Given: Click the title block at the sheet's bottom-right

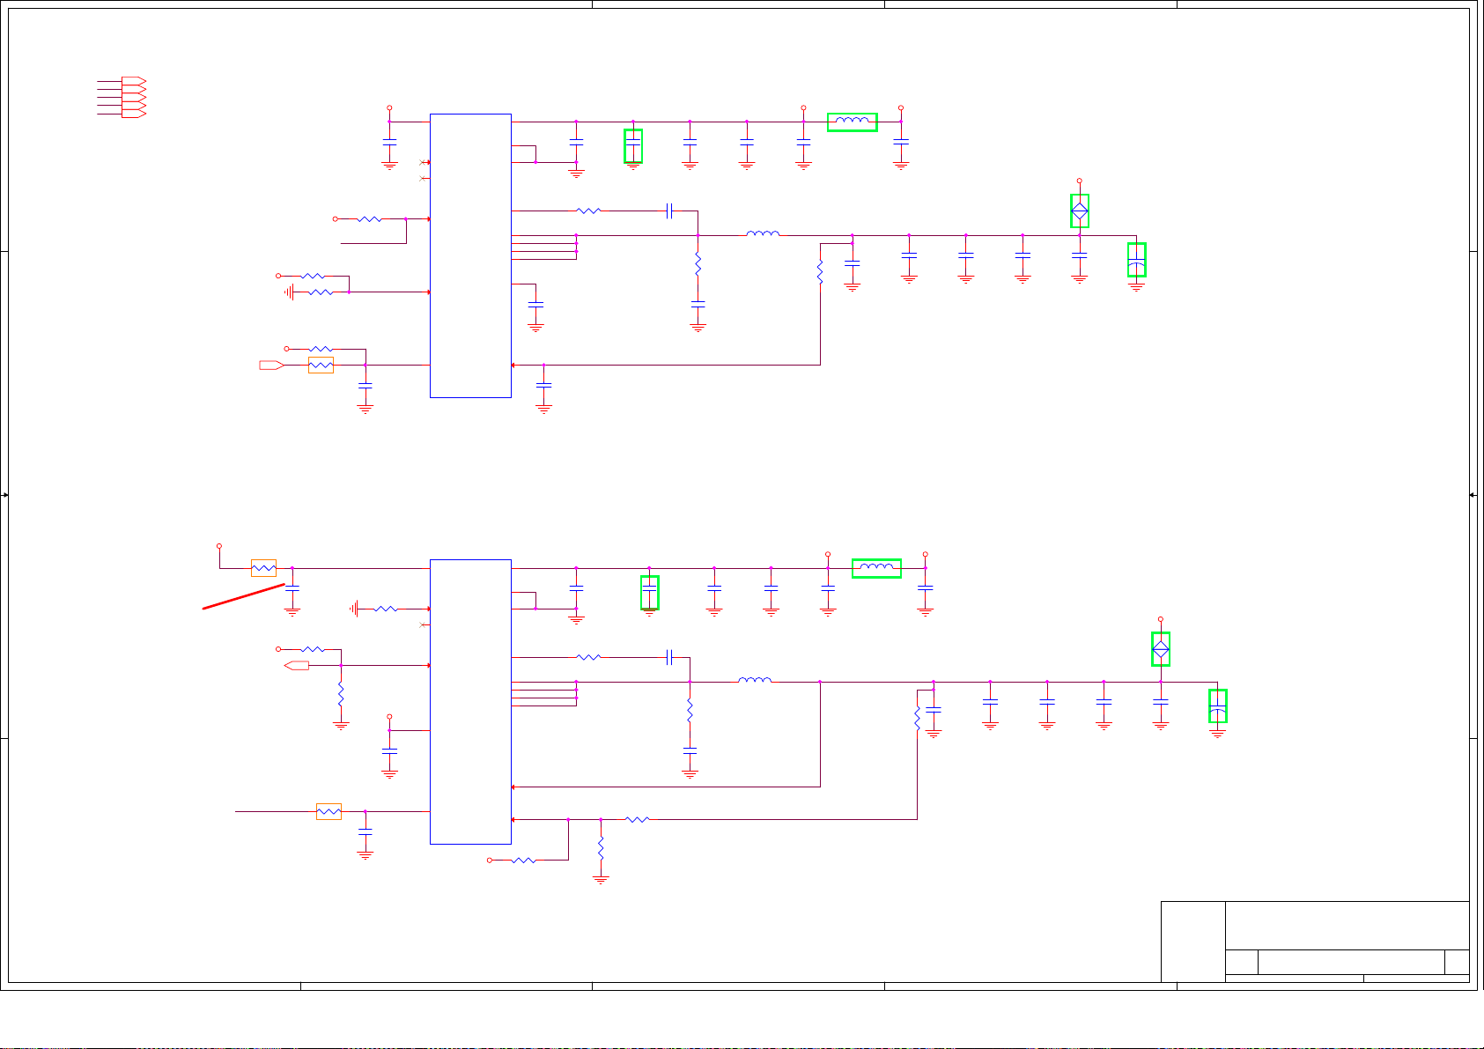Looking at the screenshot, I should (1315, 942).
